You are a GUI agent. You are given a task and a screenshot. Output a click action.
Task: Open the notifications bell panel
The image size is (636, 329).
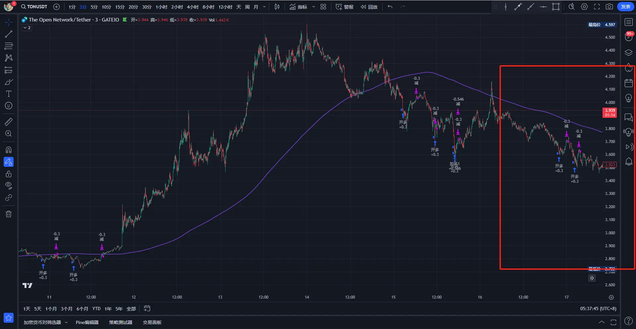628,162
